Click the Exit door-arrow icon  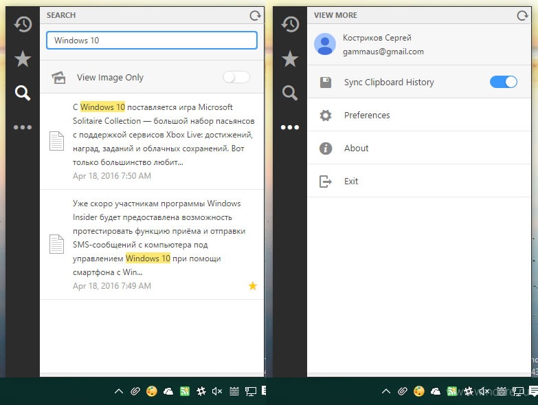326,182
